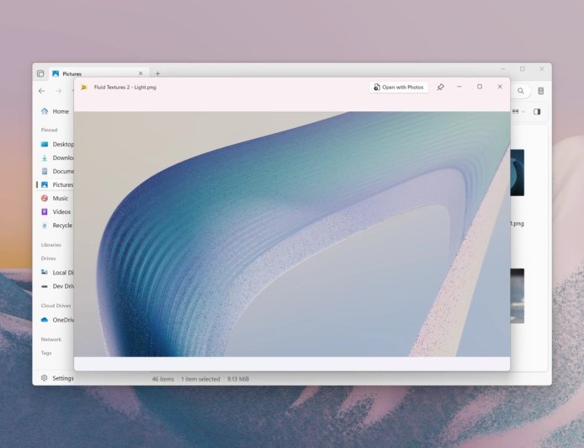Select the dark teal thumbnail behind preview

pyautogui.click(x=518, y=173)
